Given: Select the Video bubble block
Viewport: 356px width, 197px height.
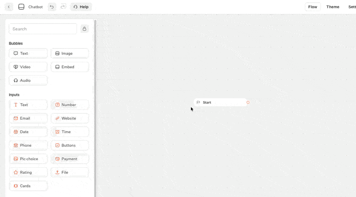Looking at the screenshot, I should pyautogui.click(x=28, y=67).
